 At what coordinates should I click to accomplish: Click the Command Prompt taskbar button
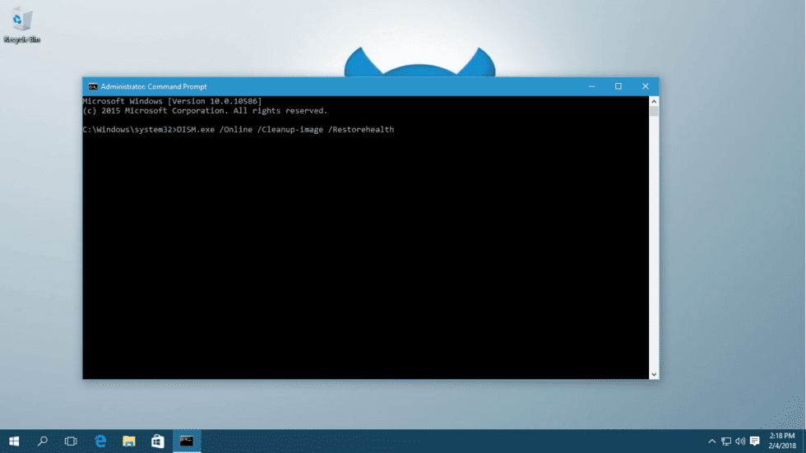[187, 441]
